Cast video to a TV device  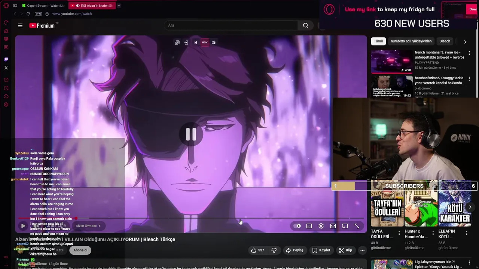(345, 226)
